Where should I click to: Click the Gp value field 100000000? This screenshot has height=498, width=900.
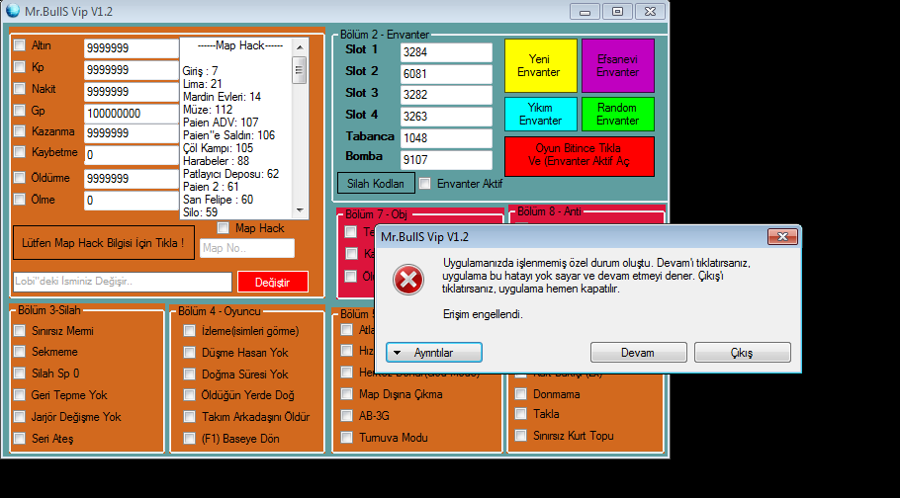point(132,114)
